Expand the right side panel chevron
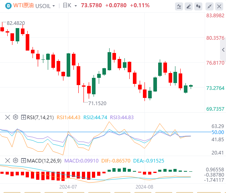This screenshot has height=193, width=226. tap(223, 50)
